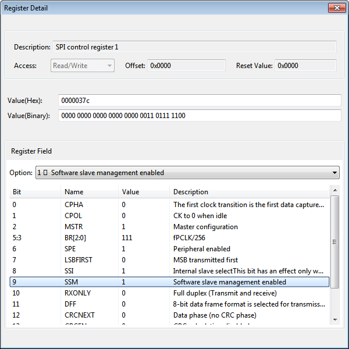Click 'Master configuration' description

[205, 227]
